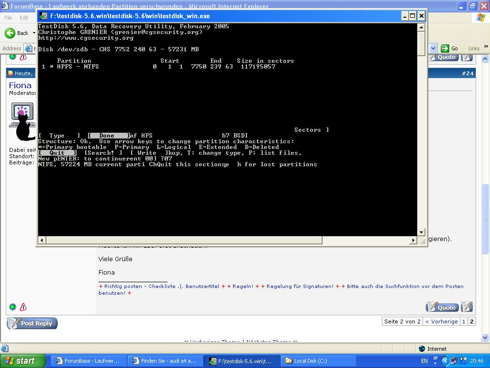The image size is (490, 368).
Task: Click the Windows flag logo in IE toolbar
Action: [480, 18]
